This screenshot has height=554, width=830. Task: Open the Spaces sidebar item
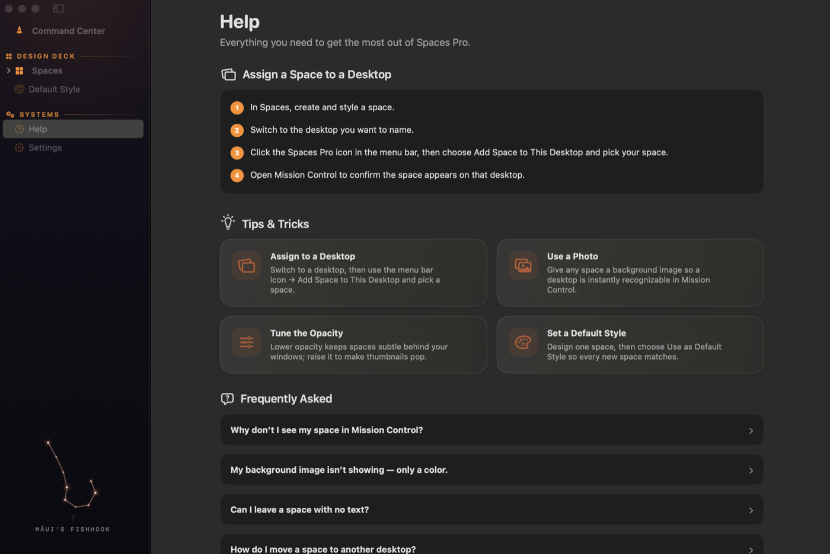tap(73, 71)
